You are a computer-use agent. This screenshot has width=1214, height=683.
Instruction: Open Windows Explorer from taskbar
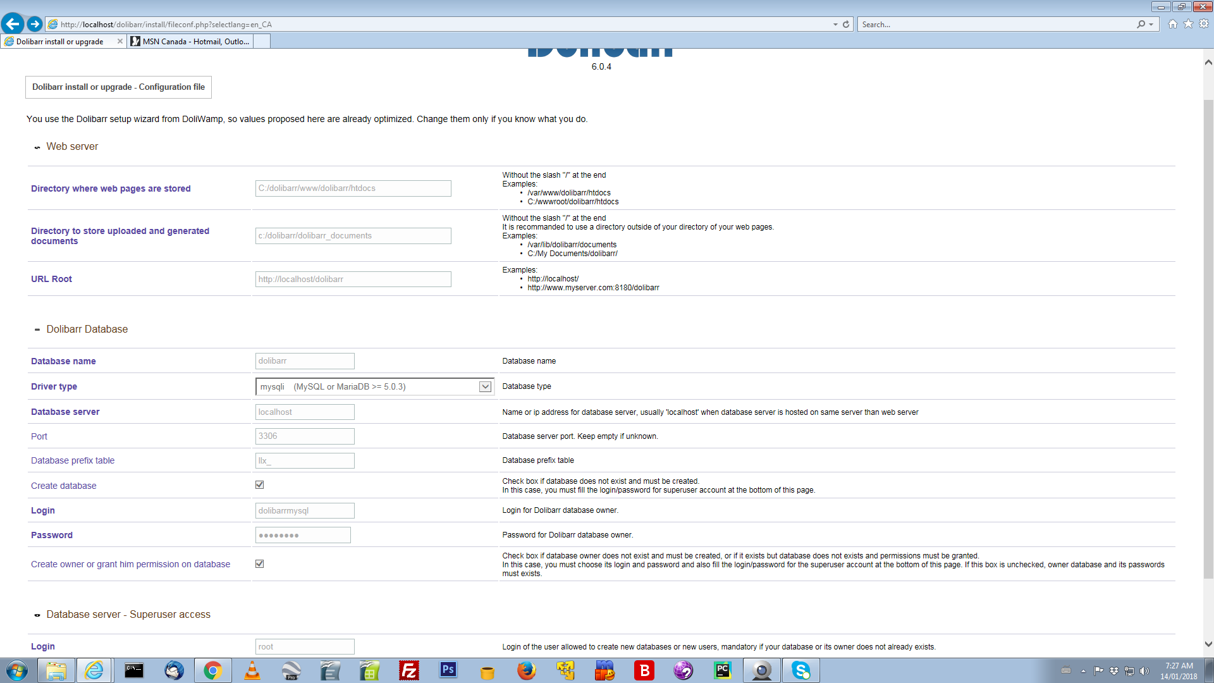coord(56,670)
